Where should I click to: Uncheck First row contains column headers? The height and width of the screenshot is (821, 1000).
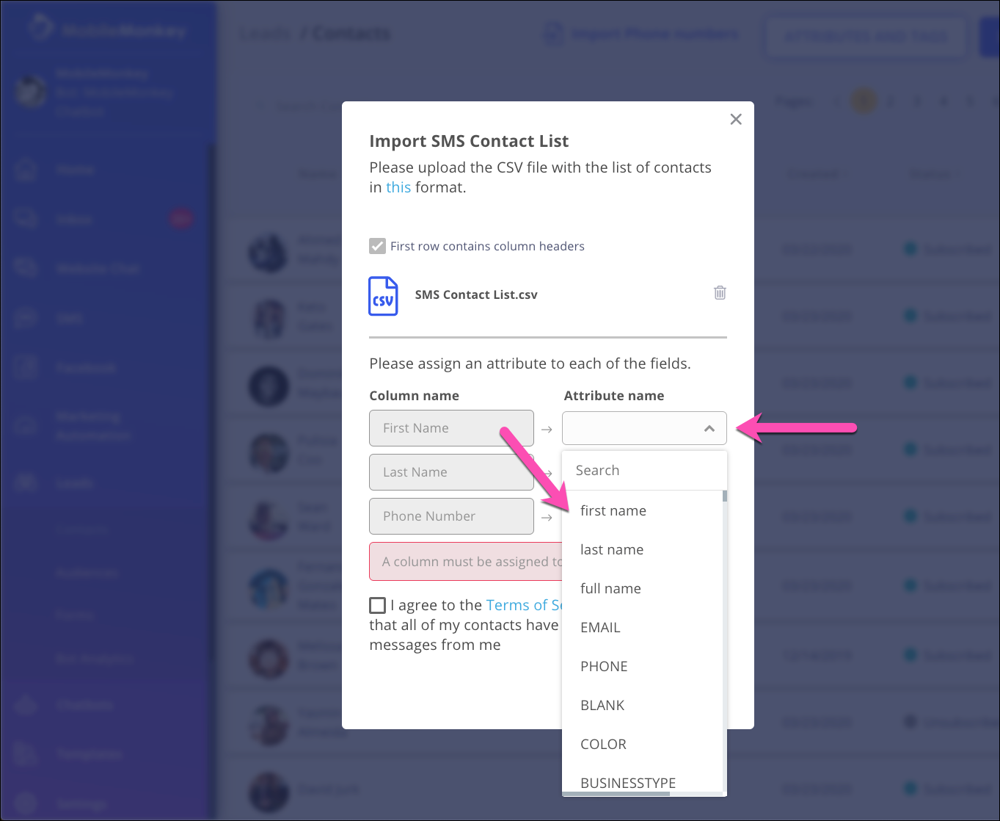coord(377,246)
